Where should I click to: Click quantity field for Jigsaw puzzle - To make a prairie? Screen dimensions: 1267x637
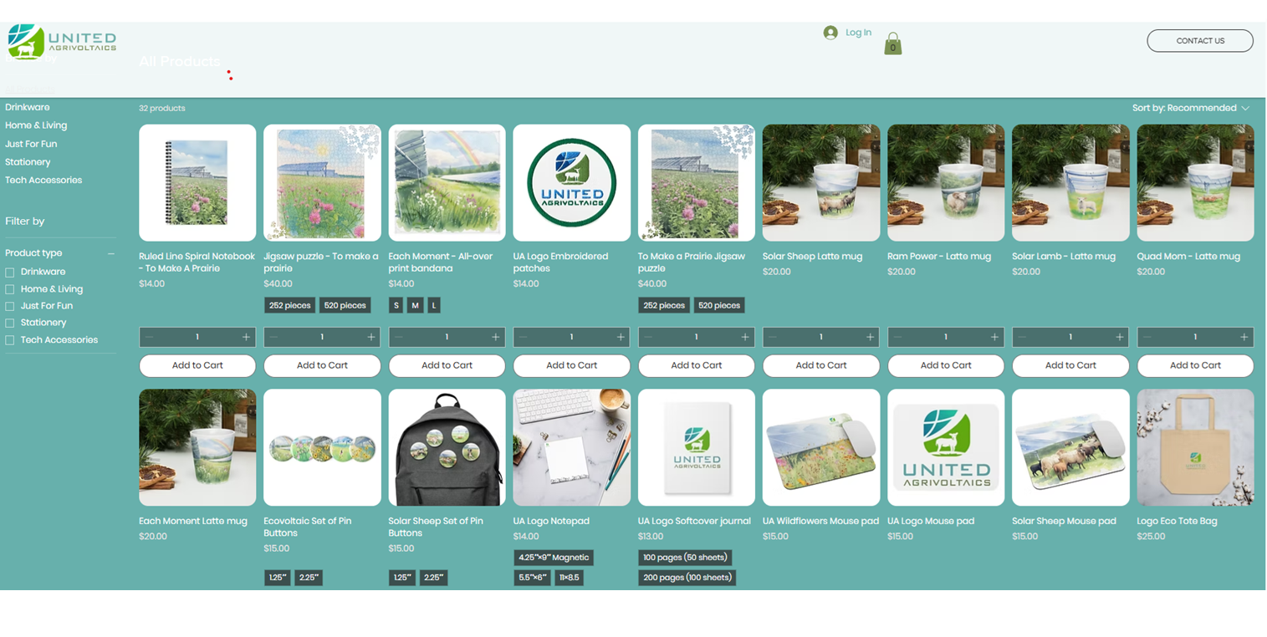pyautogui.click(x=322, y=337)
